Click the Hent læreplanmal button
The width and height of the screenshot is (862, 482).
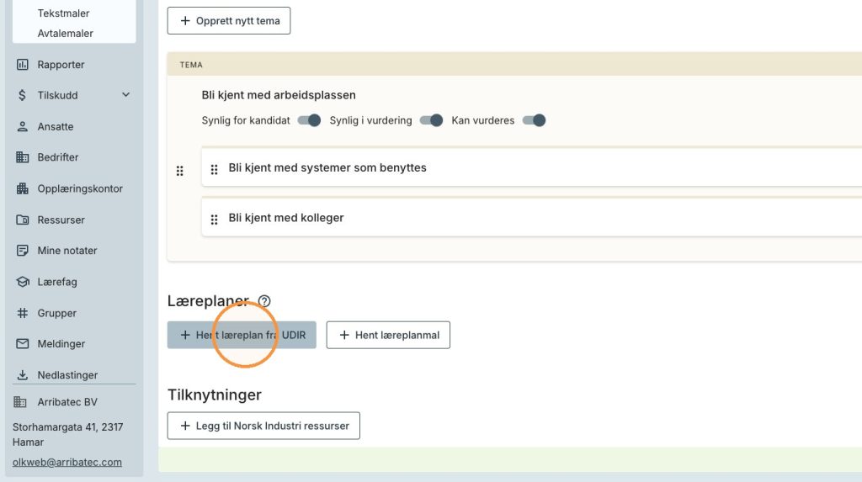[388, 336]
